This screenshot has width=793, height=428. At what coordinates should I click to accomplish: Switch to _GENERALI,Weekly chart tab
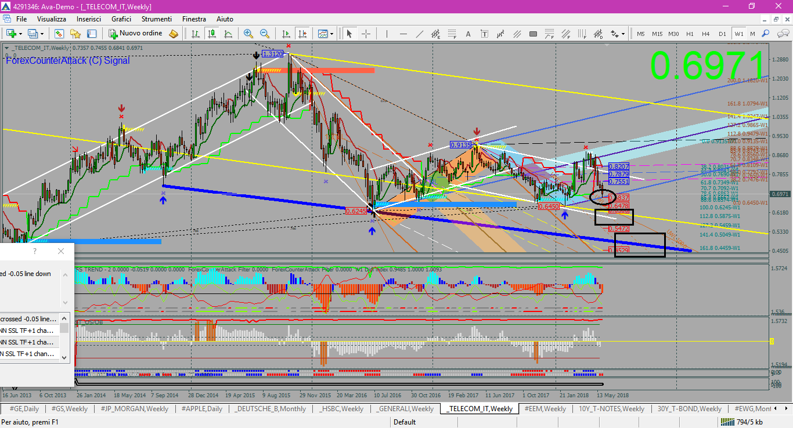click(x=405, y=409)
